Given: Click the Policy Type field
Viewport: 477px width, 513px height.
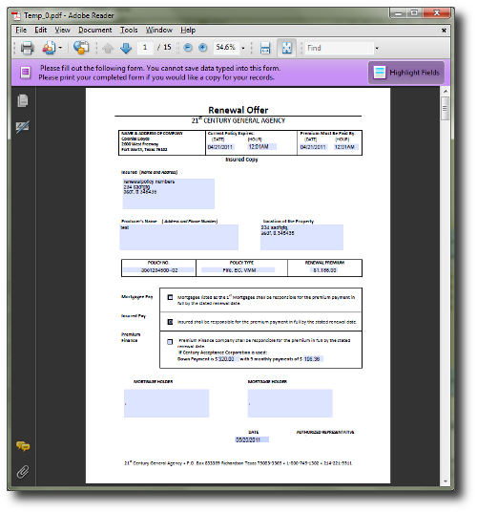Looking at the screenshot, I should (x=238, y=270).
